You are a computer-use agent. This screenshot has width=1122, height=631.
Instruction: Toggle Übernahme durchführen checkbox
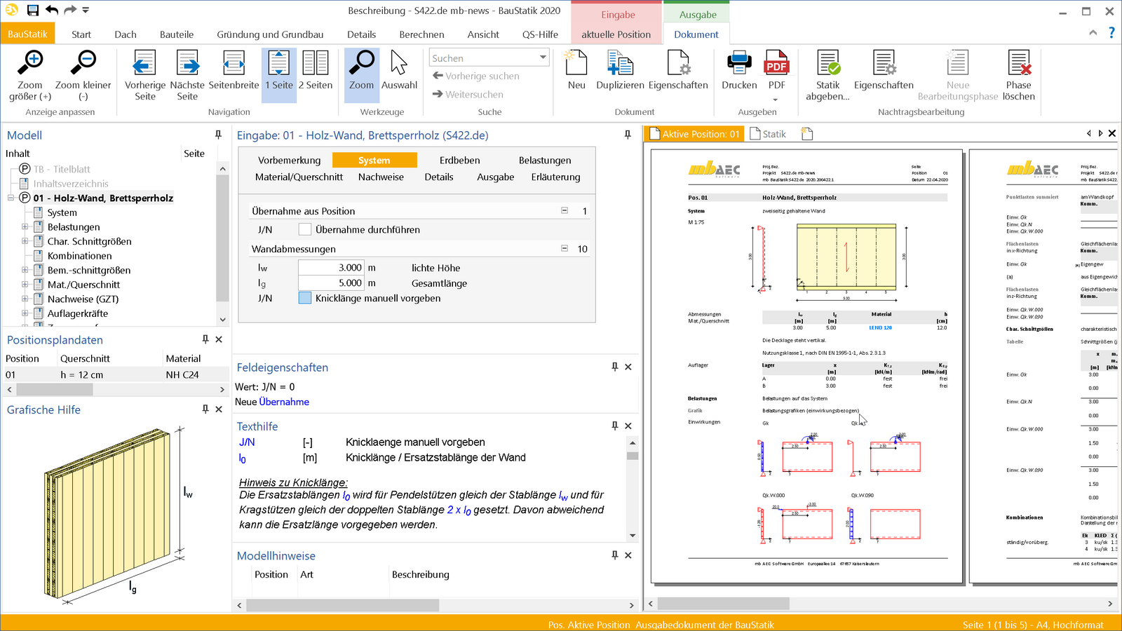tap(304, 229)
